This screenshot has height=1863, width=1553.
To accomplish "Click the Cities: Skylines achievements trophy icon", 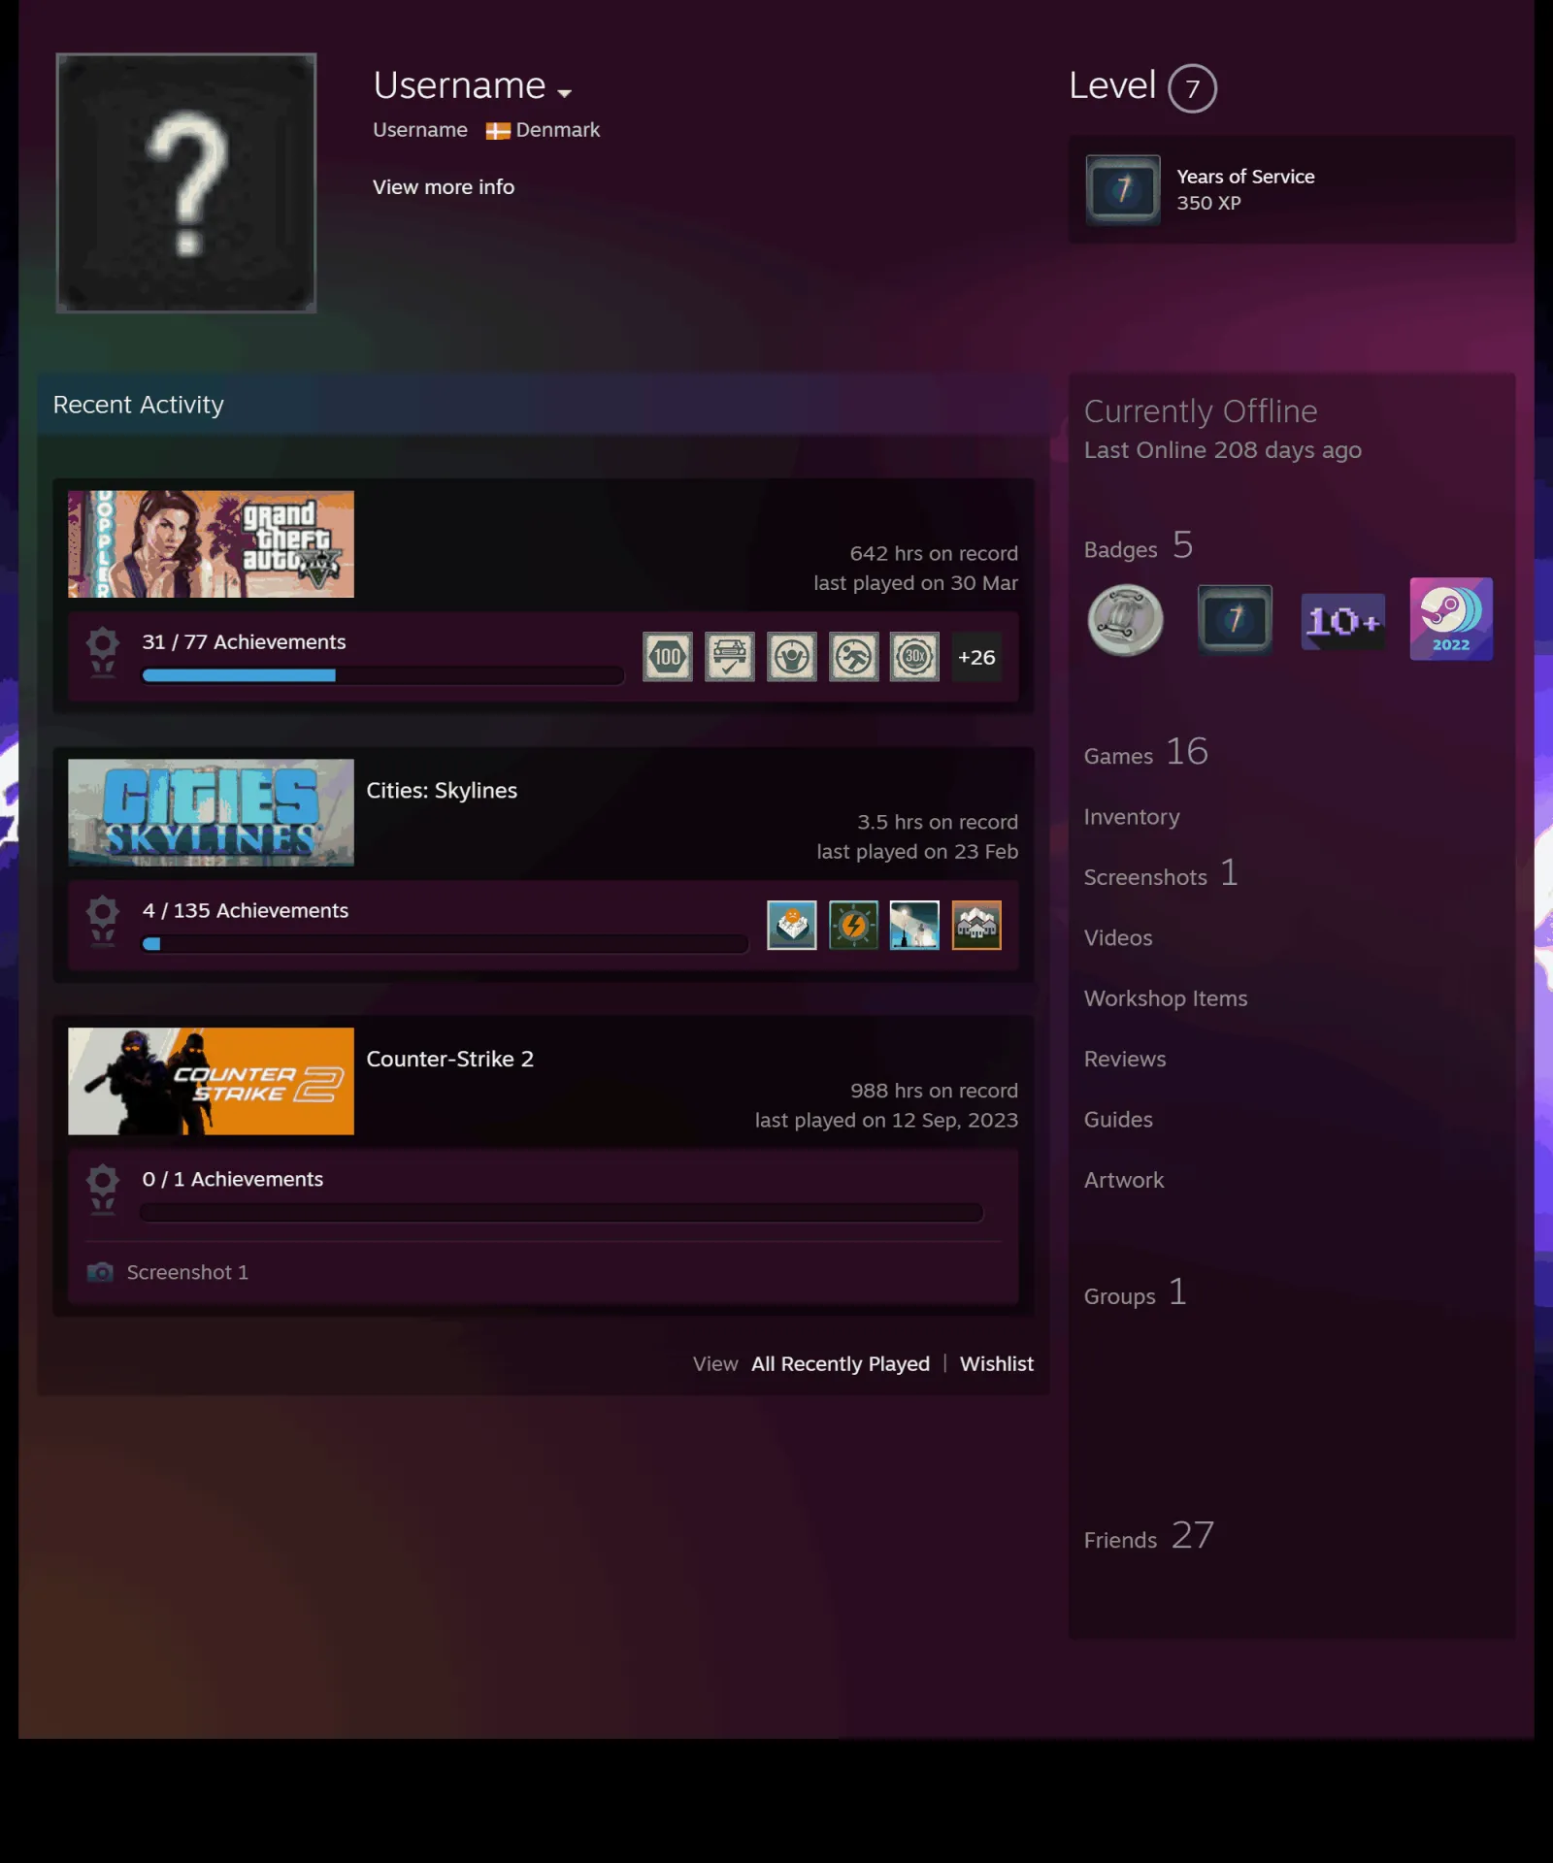I will click(x=103, y=921).
